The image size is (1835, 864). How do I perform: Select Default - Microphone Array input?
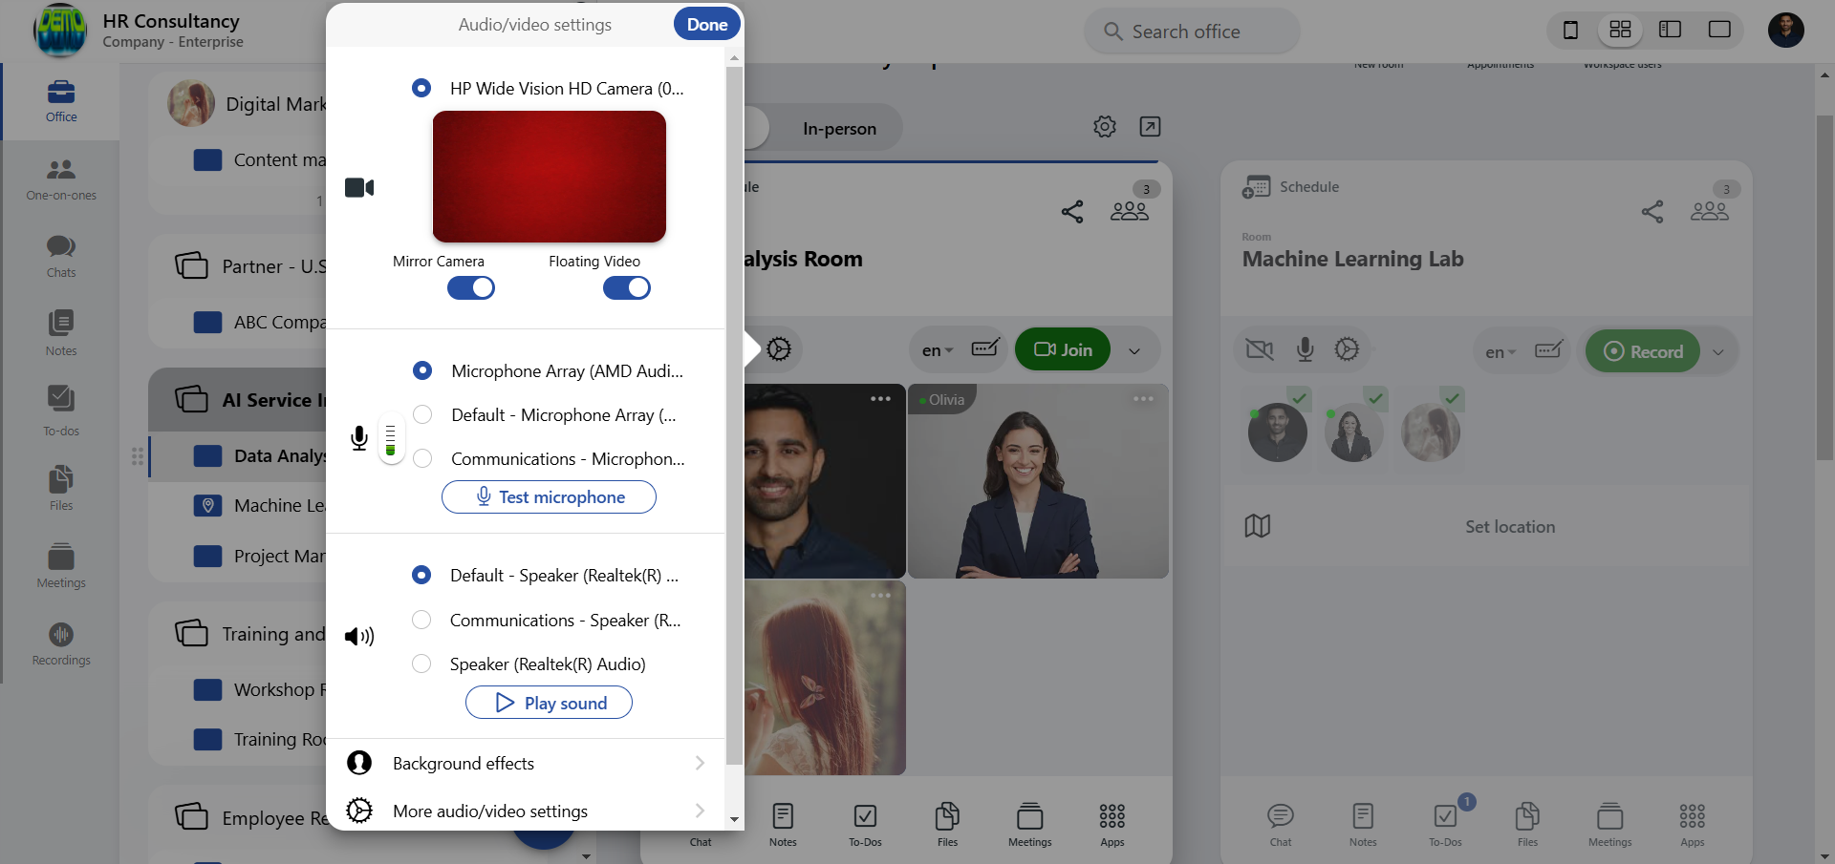click(422, 415)
